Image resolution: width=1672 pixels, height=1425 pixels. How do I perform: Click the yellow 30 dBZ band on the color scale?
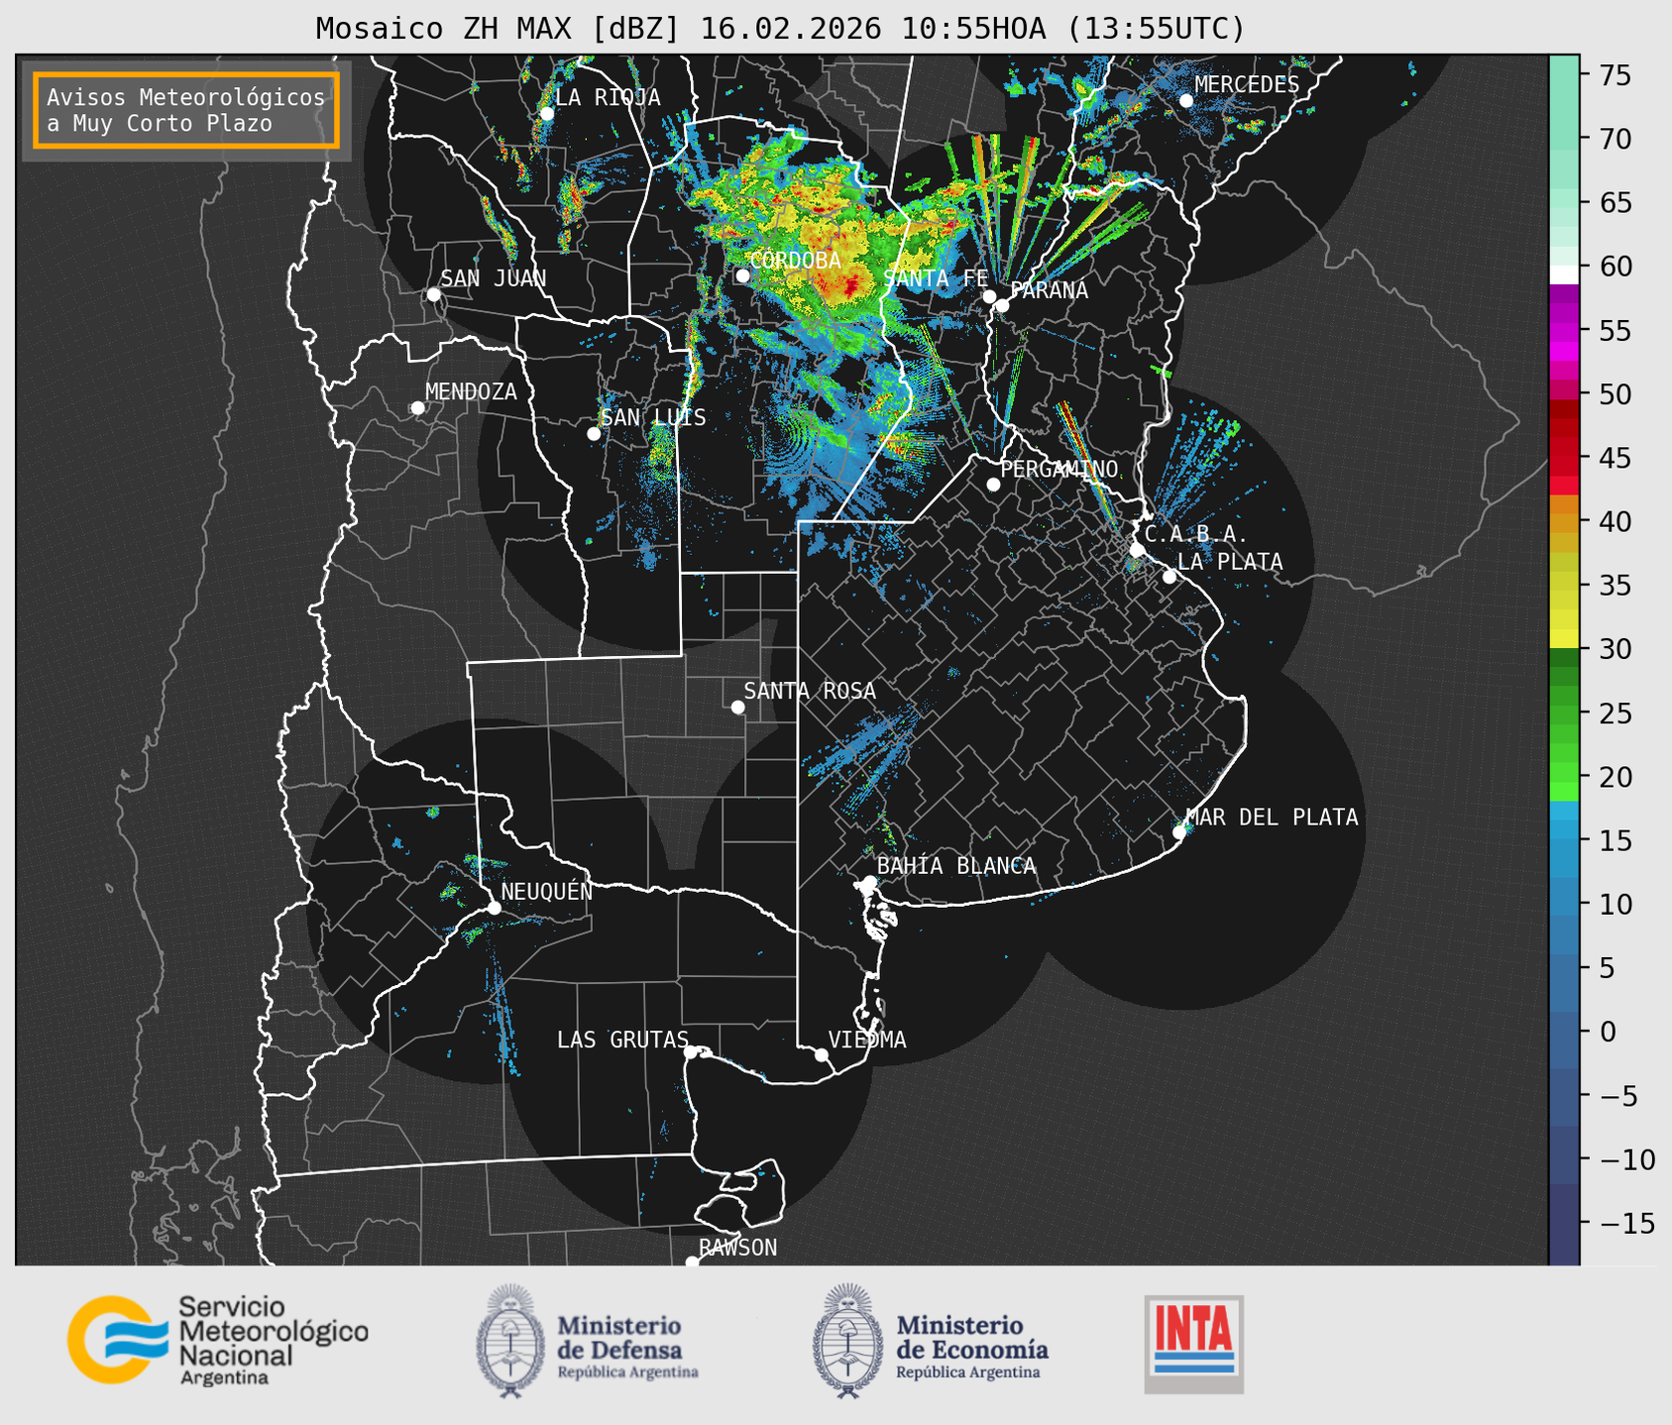(1564, 639)
